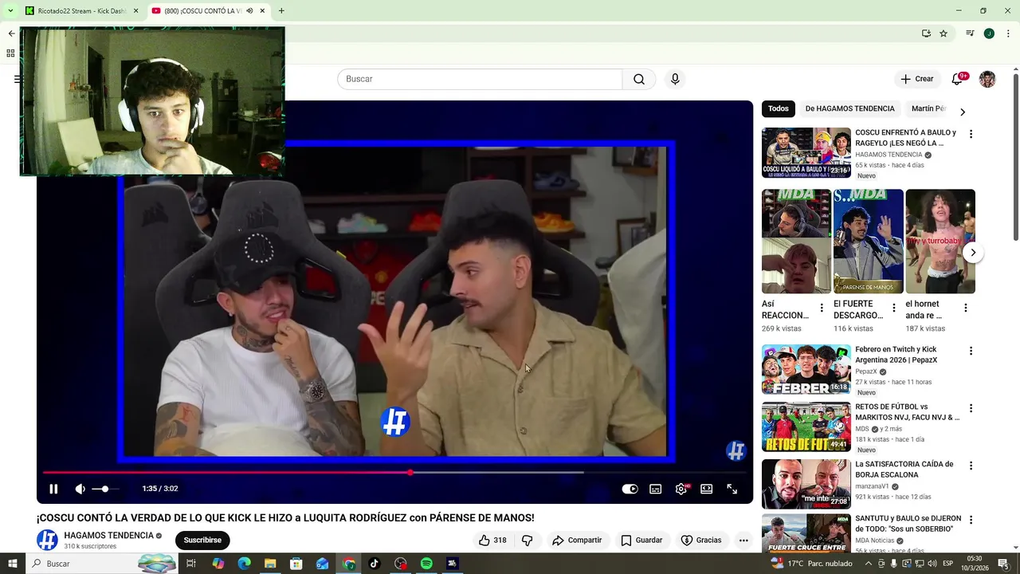Show hidden system tray icons
1020x574 pixels.
[869, 564]
